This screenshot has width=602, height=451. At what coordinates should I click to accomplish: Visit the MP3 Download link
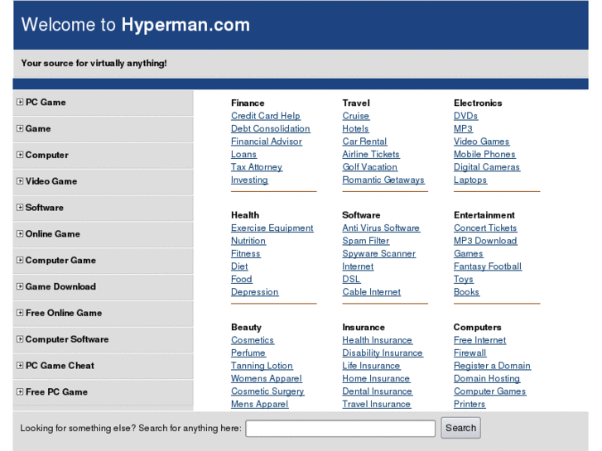click(x=485, y=241)
